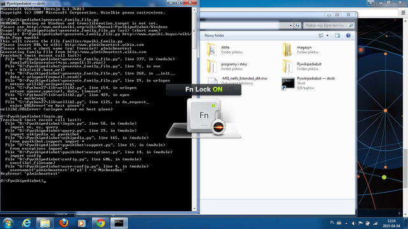
Task: Show hidden tray icons arrow
Action: [346, 223]
